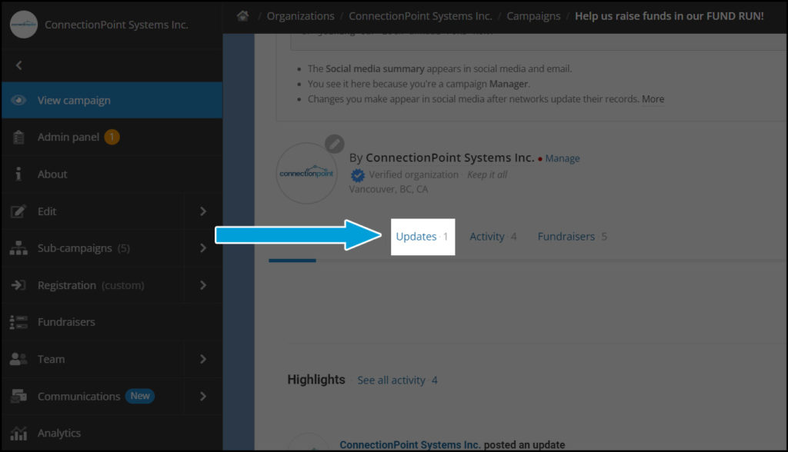Viewport: 788px width, 452px height.
Task: Collapse sidebar with back chevron
Action: point(19,65)
